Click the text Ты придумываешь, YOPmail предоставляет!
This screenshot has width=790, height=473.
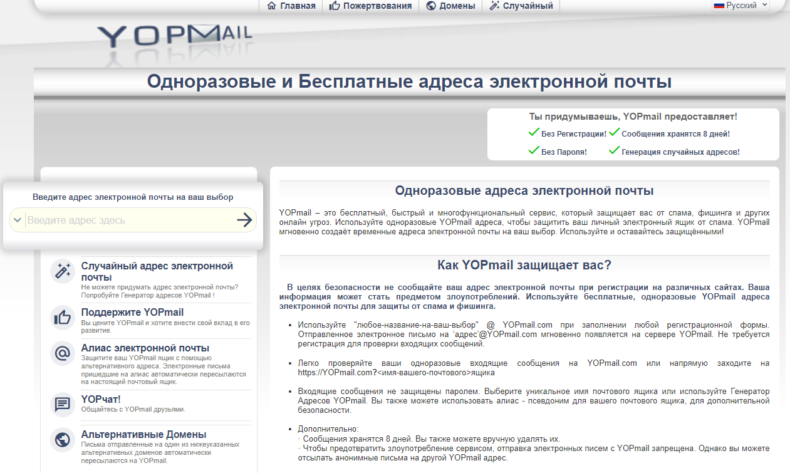pos(633,117)
